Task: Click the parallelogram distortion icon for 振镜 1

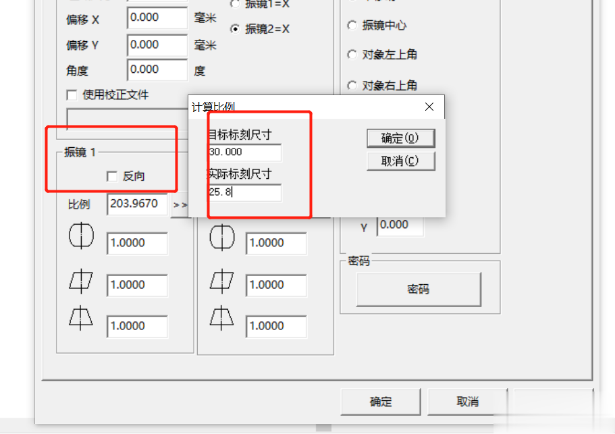Action: click(81, 281)
